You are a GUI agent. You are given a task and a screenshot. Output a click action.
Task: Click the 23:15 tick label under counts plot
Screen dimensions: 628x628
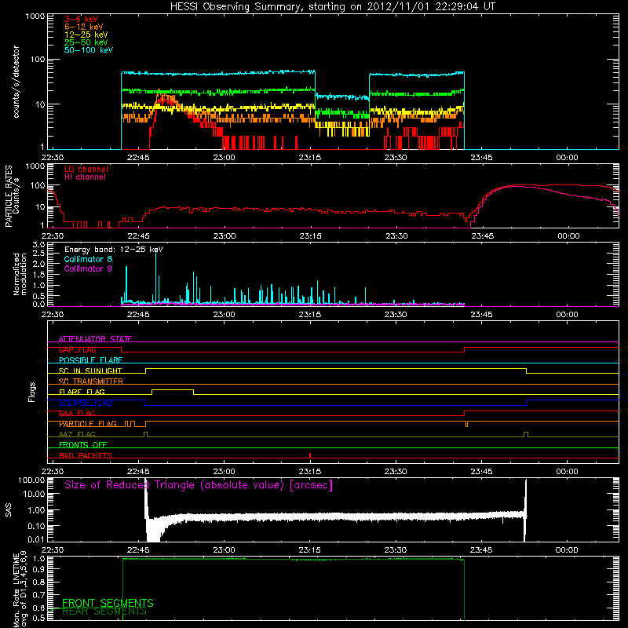coord(310,158)
